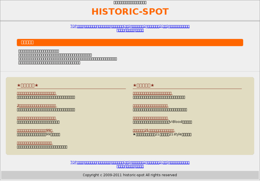
Task: Click the Copyright 2009-2011 historic-spot footer text
Action: (x=130, y=175)
